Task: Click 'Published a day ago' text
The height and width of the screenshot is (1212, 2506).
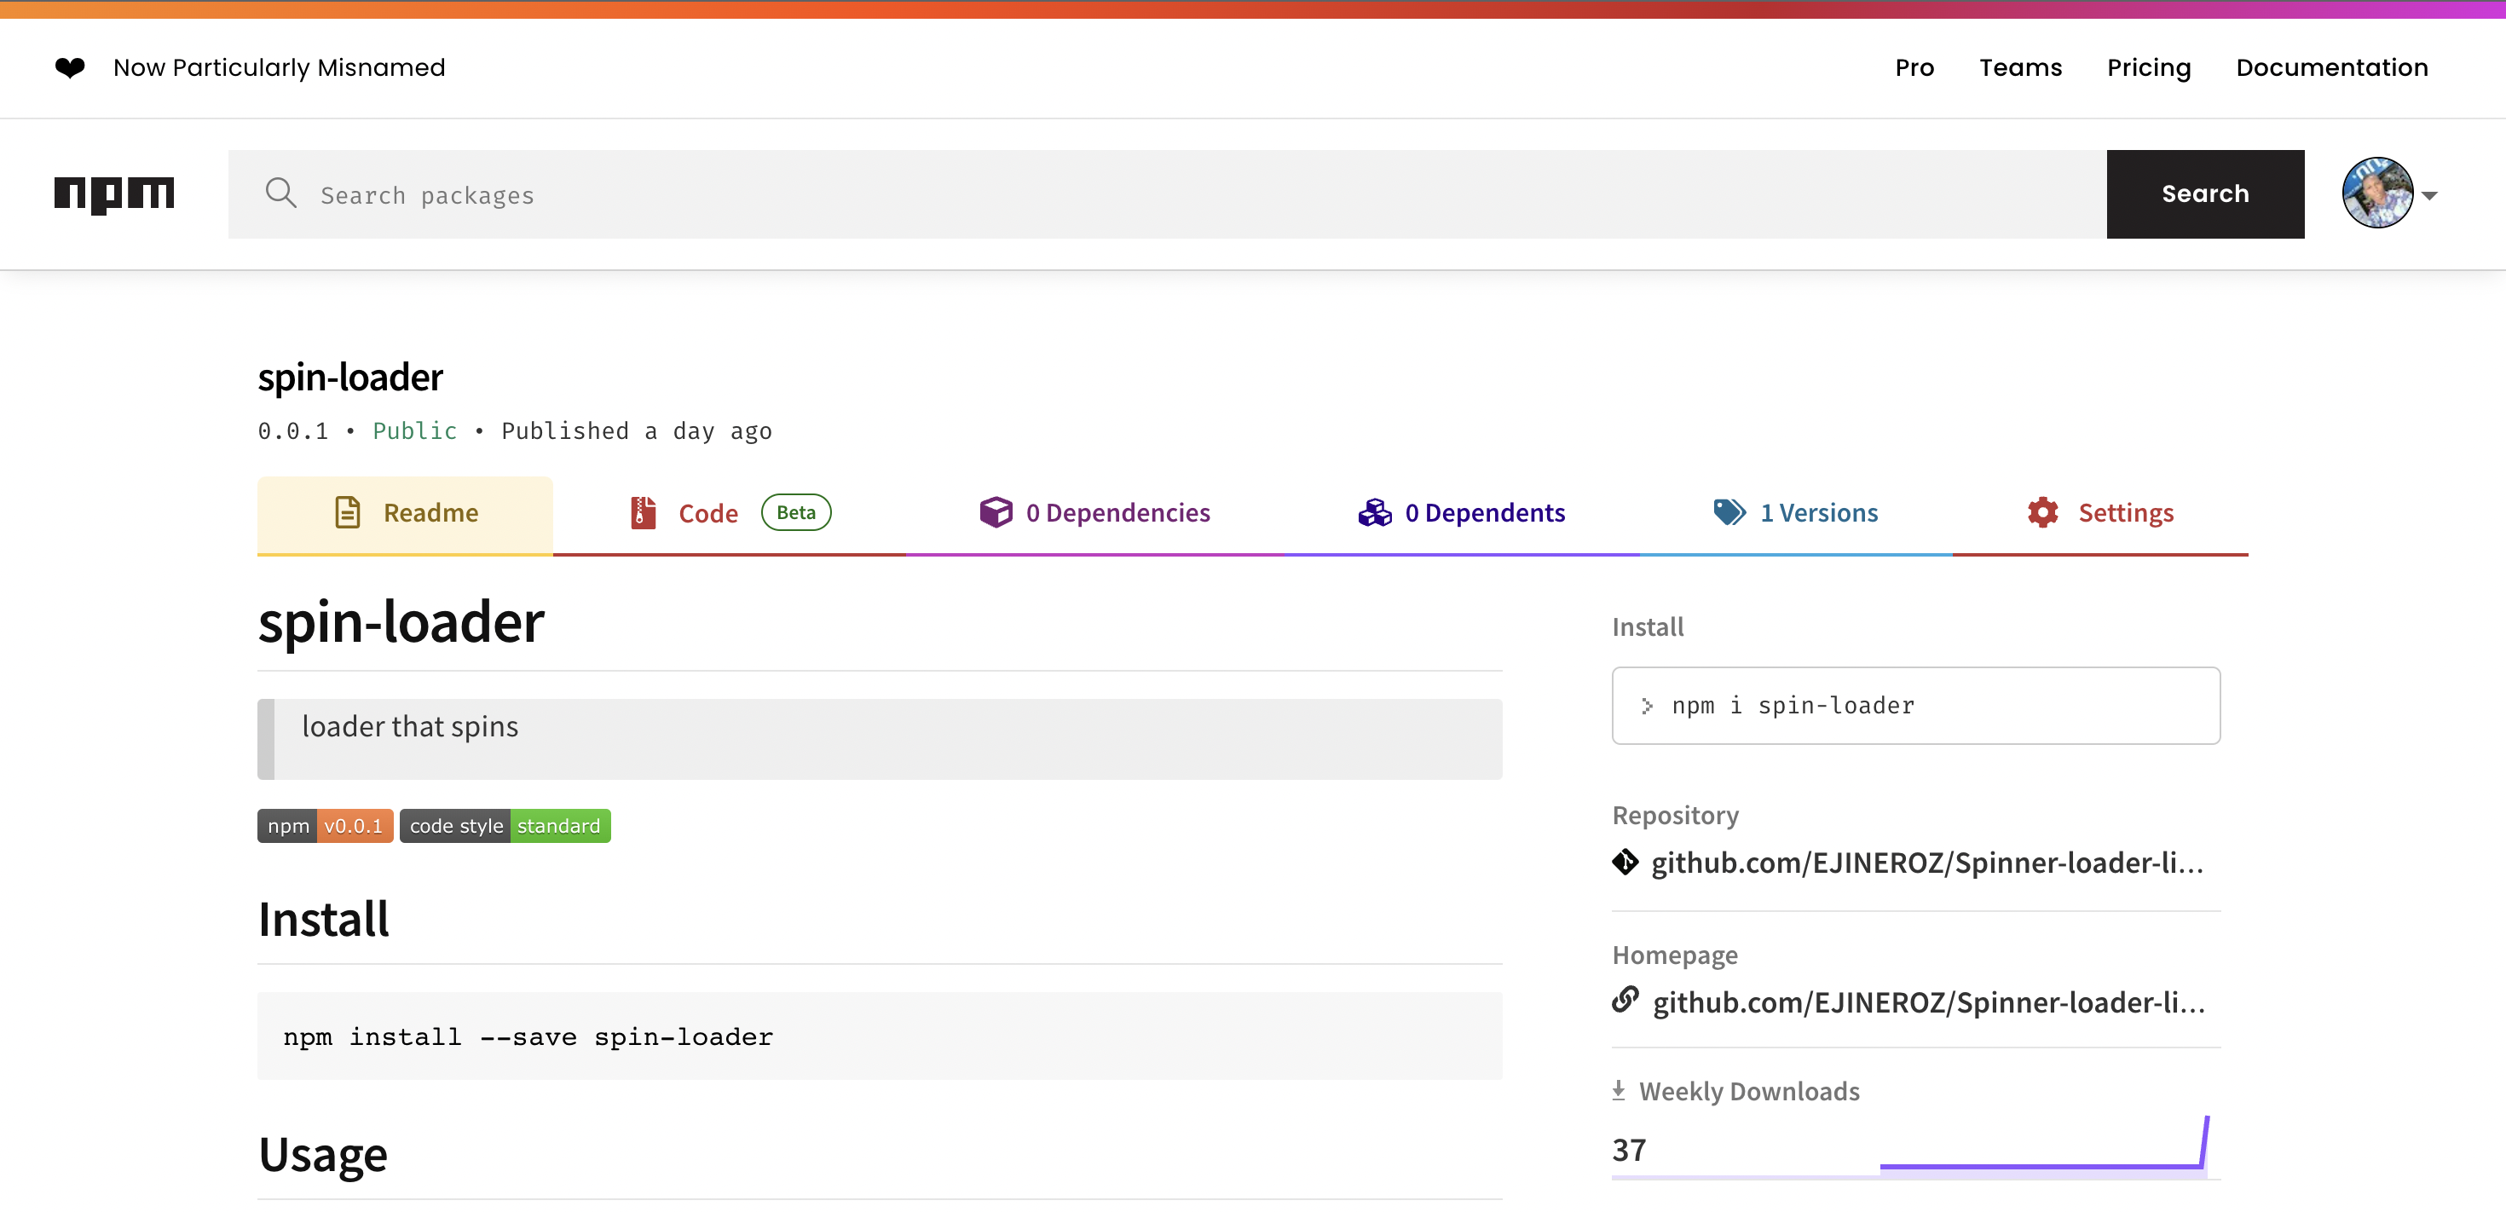Action: [636, 431]
